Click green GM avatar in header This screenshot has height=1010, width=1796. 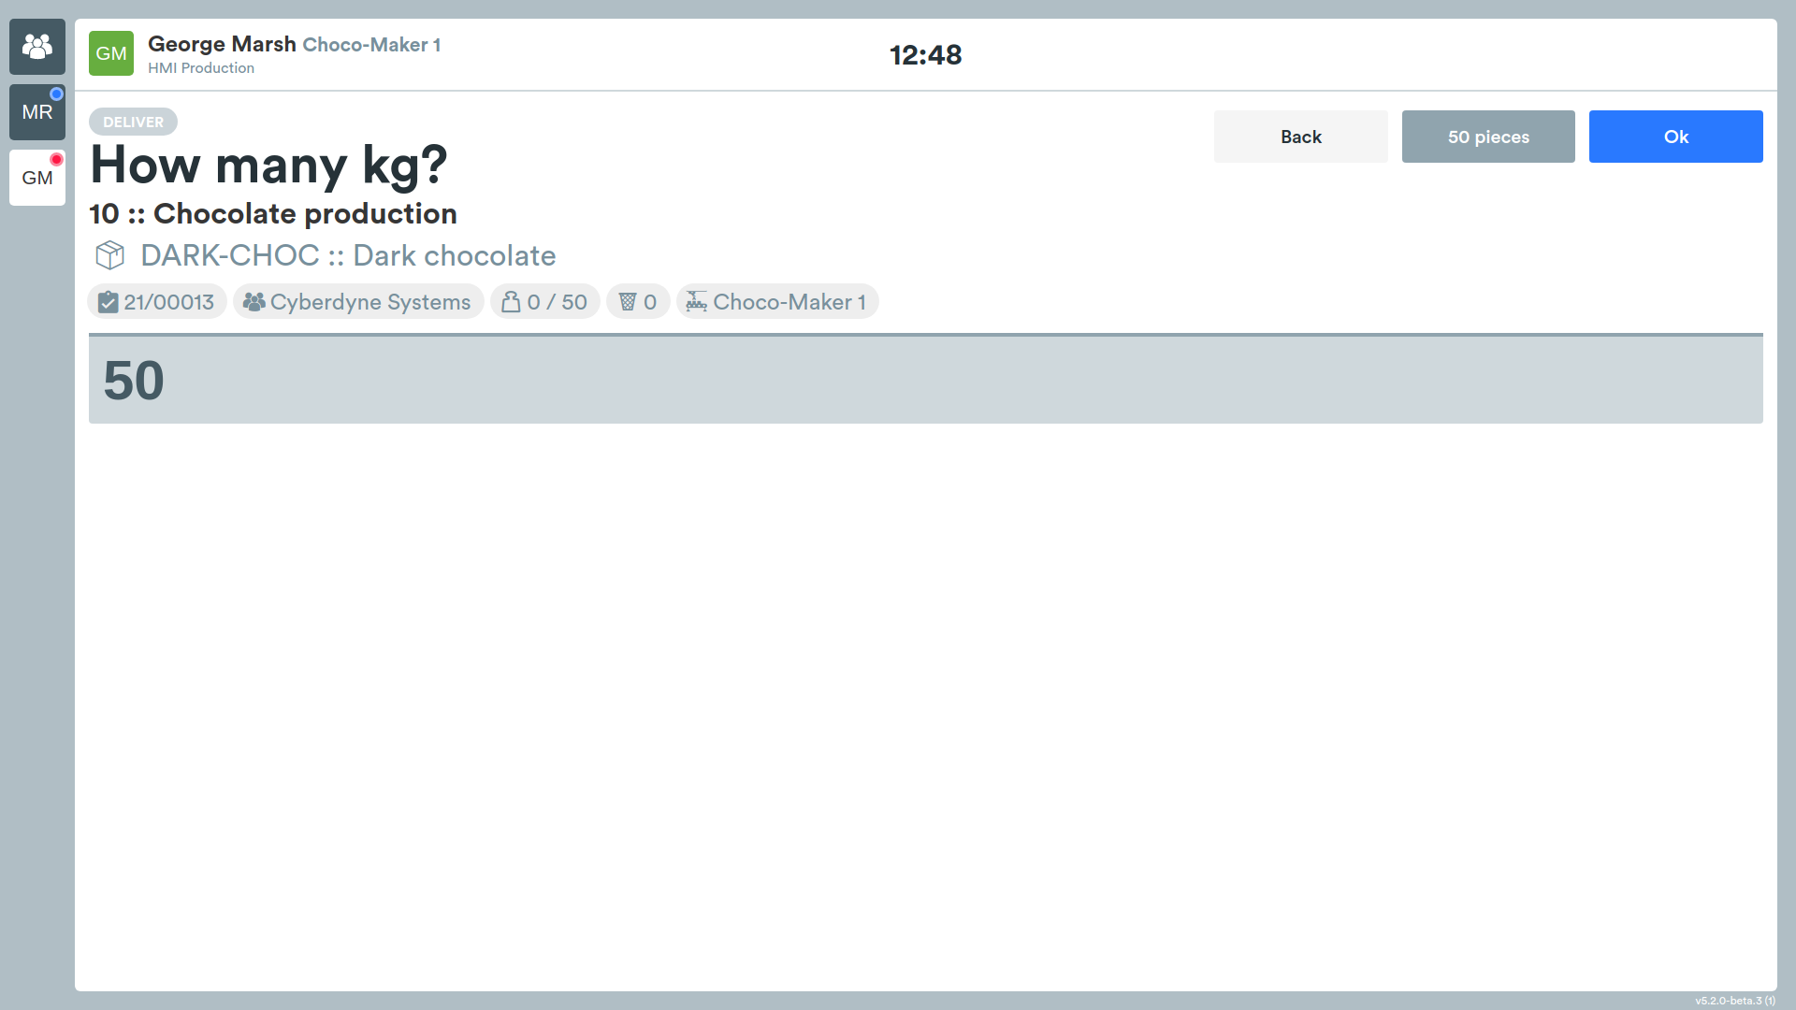tap(111, 53)
